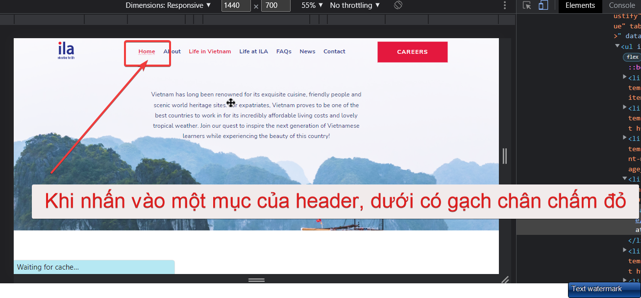Screen dimensions: 641x298
Task: Click the viewport height field showing 700
Action: (x=276, y=5)
